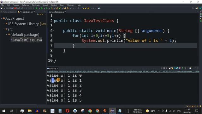Expand the JRE System Library node
Screen dimensions: 202x114
click(4, 24)
